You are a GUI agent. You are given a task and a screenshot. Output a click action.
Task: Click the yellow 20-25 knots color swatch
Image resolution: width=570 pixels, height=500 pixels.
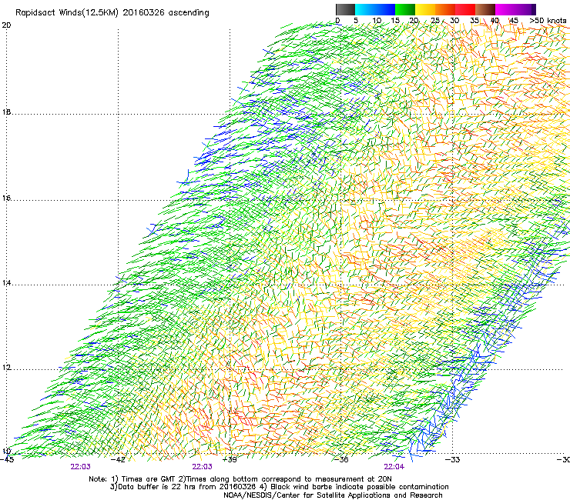click(425, 9)
